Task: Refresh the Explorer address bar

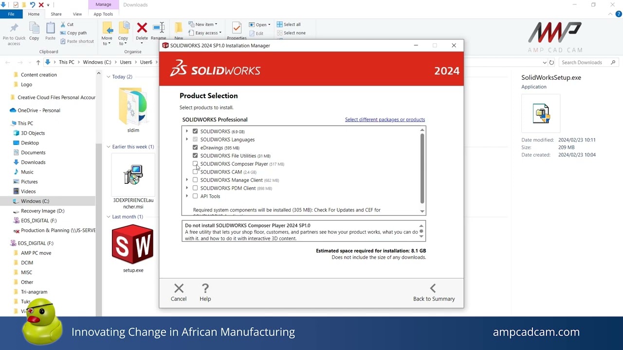Action: pyautogui.click(x=551, y=62)
